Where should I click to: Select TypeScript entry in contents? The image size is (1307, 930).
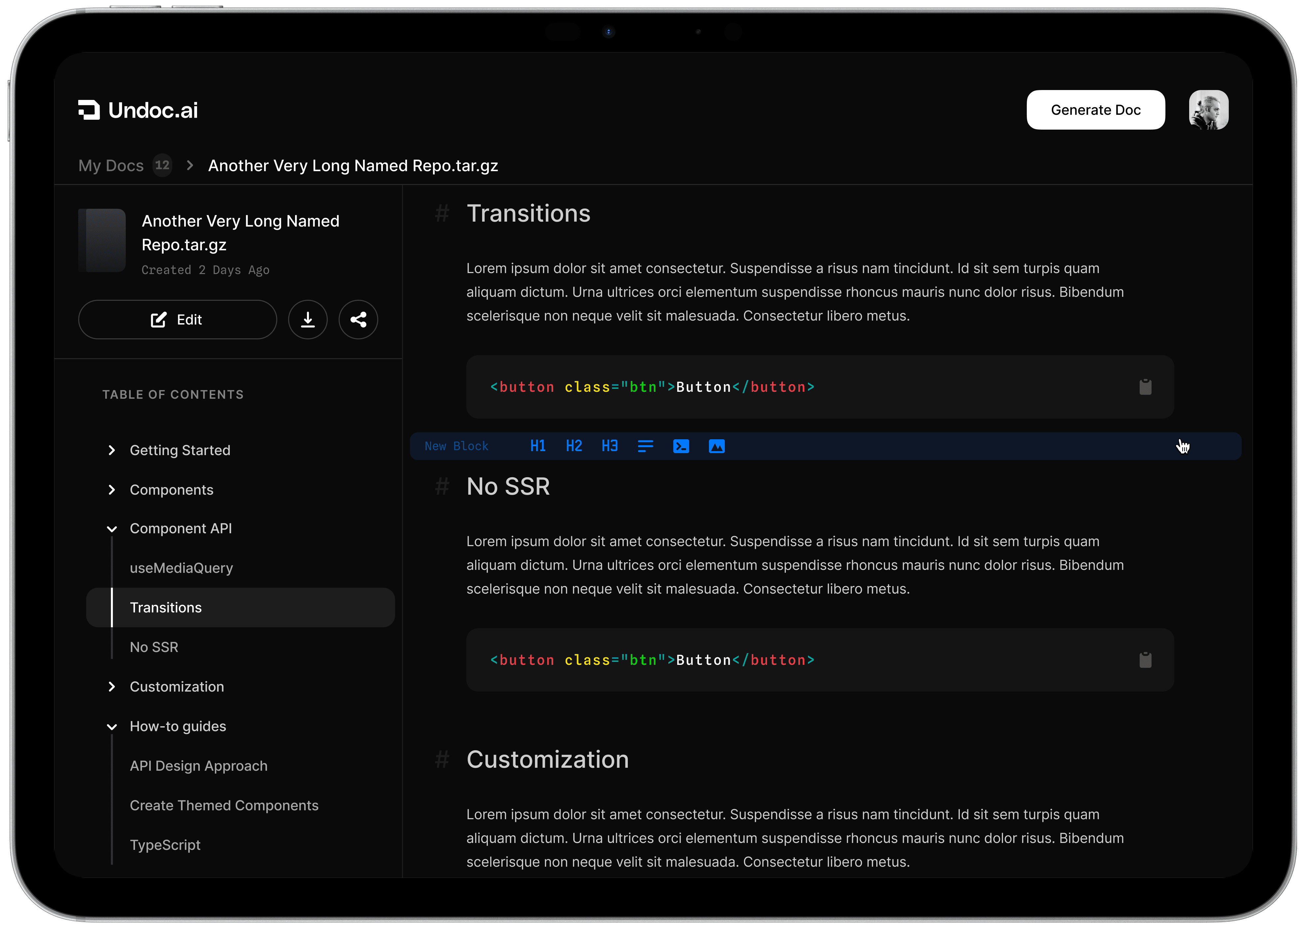tap(165, 845)
